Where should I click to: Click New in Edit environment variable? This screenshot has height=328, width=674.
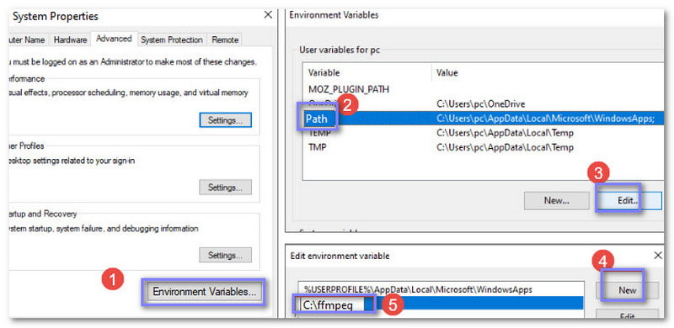[x=627, y=290]
